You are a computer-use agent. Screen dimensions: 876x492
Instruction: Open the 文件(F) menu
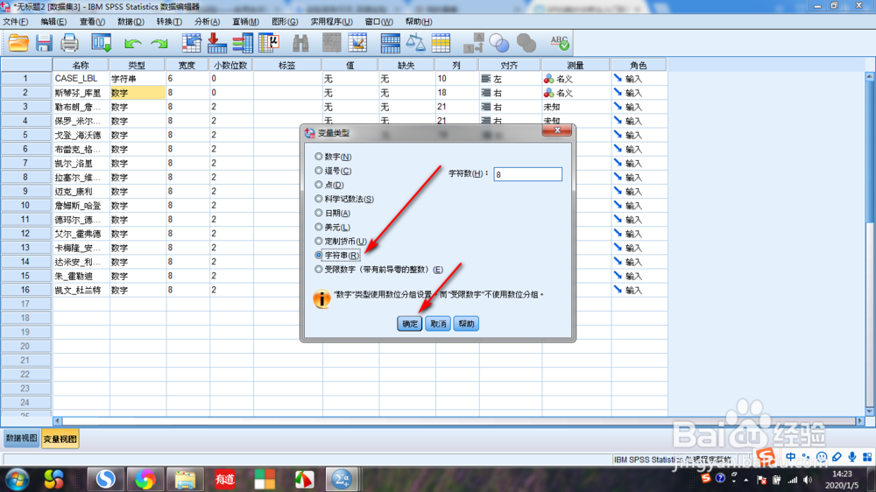(x=15, y=22)
